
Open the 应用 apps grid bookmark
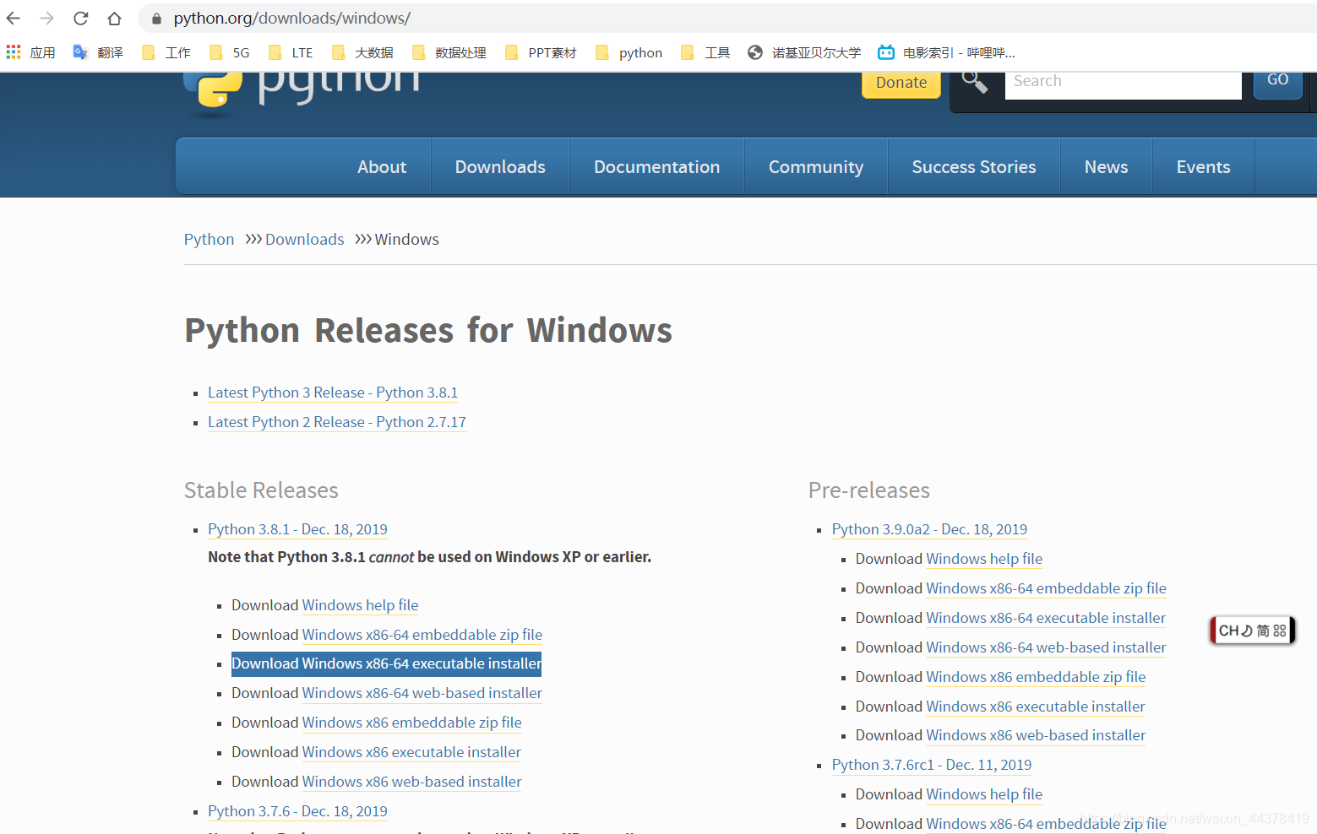tap(30, 52)
